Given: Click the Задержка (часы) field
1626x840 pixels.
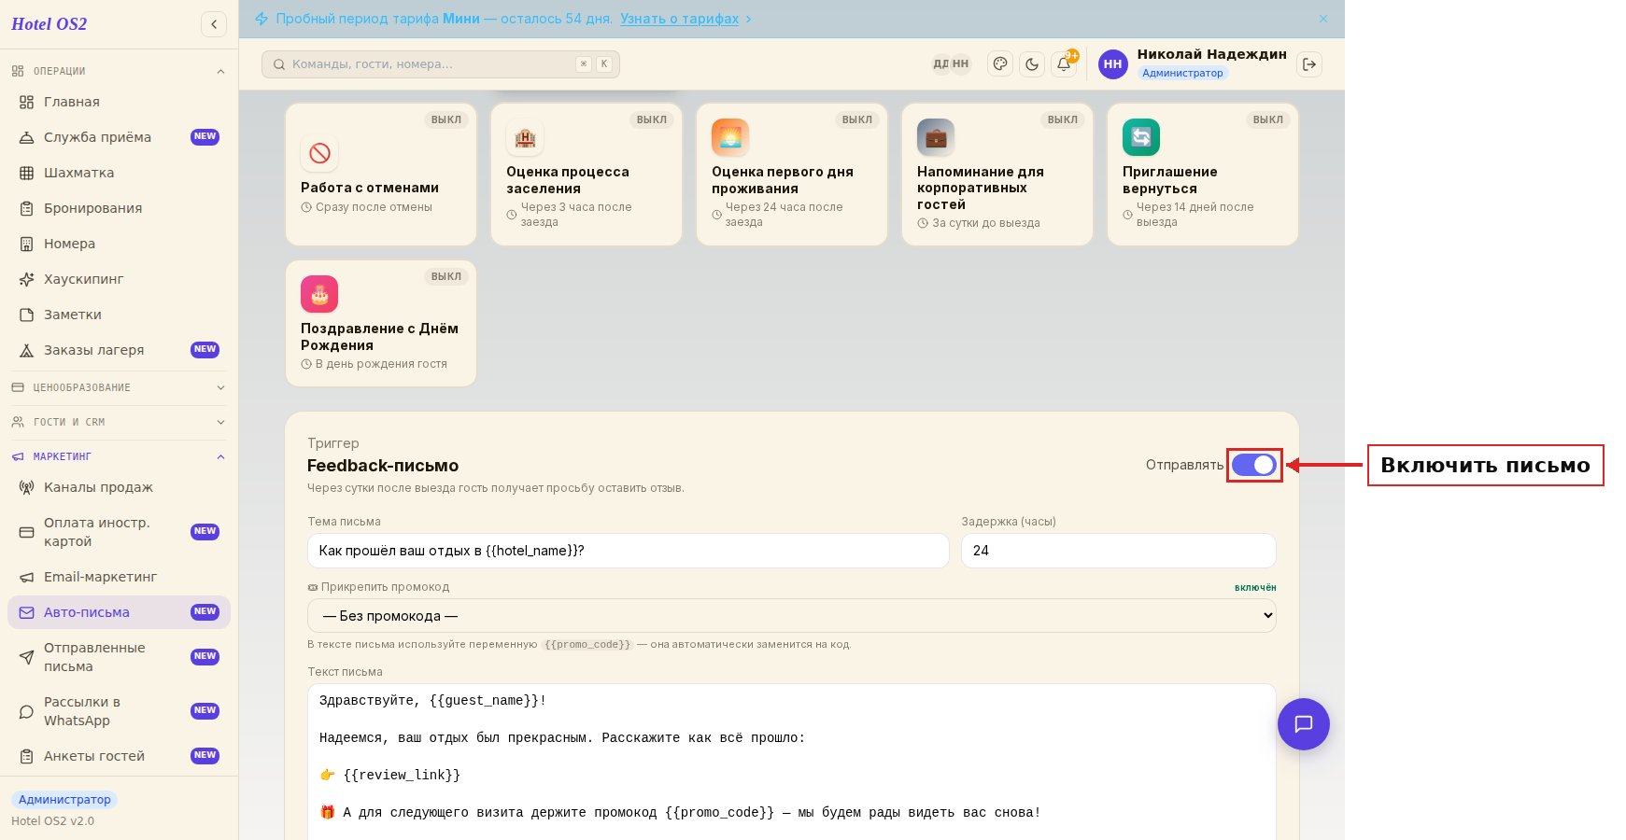Looking at the screenshot, I should 1119,551.
